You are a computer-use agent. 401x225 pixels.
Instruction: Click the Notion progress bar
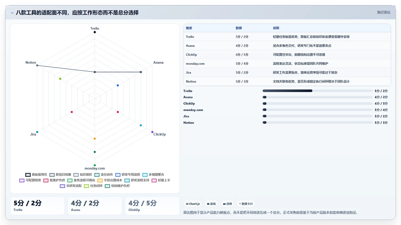[x=317, y=122]
